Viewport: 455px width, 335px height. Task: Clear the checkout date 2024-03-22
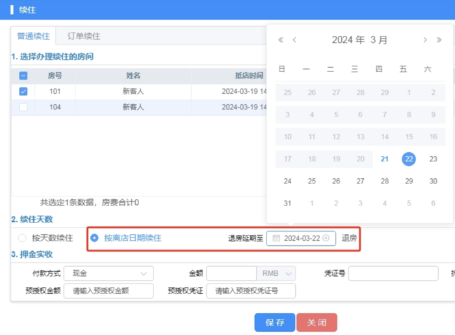326,238
